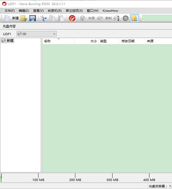Image resolution: width=172 pixels, height=189 pixels.
Task: Sort by the 名称 column header
Action: tap(58, 41)
